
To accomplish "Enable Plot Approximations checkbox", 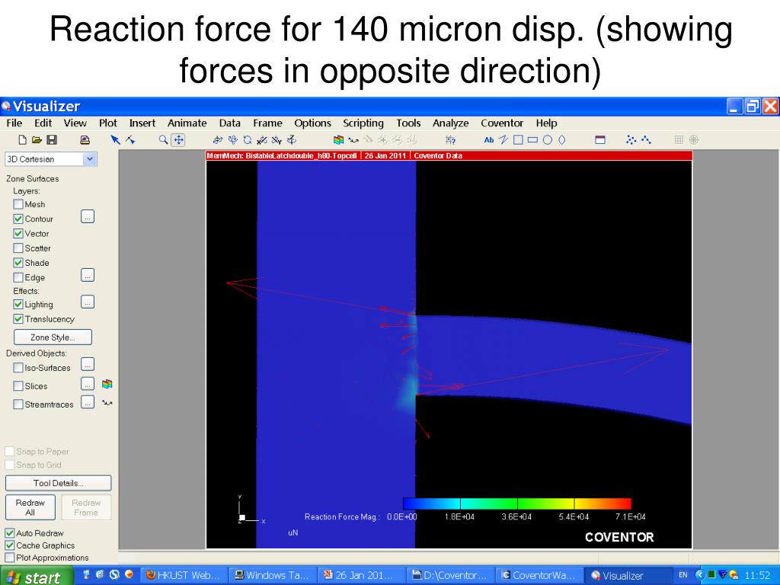I will click(x=10, y=558).
